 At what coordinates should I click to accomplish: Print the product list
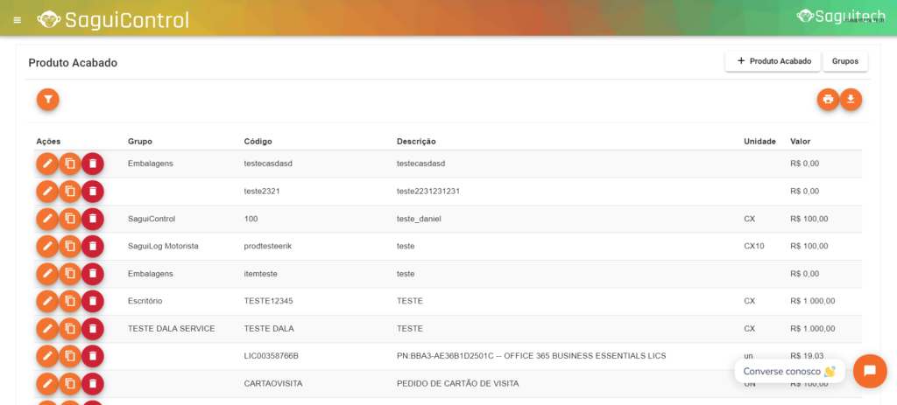tap(828, 100)
